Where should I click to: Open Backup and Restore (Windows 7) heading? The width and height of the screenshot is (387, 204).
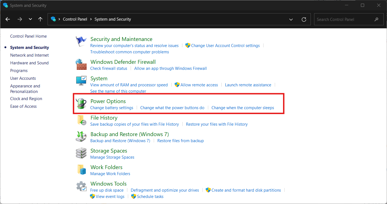tap(130, 134)
